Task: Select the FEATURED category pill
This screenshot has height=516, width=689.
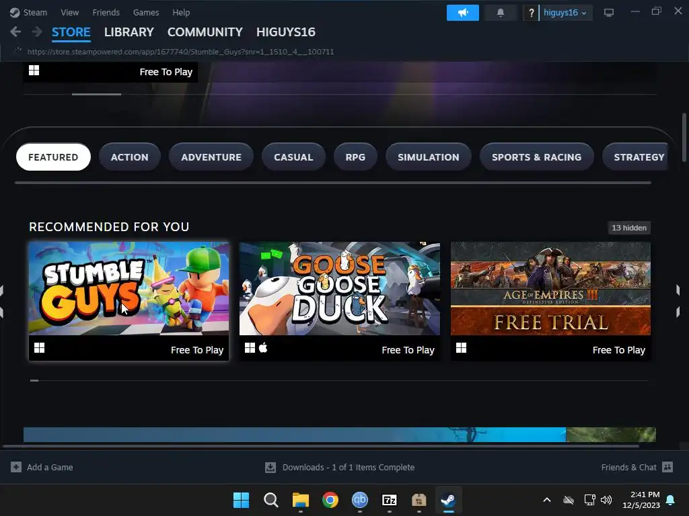Action: click(53, 157)
